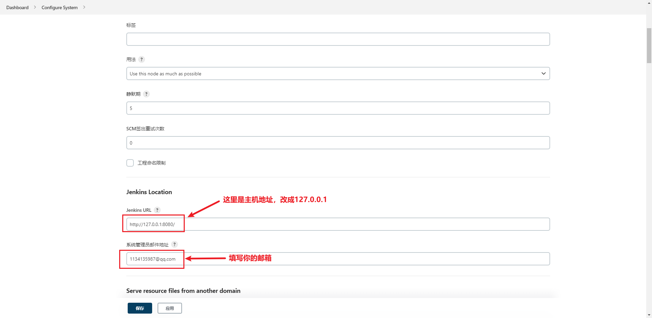Open help for 系统管理员邮件地址

(x=175, y=244)
